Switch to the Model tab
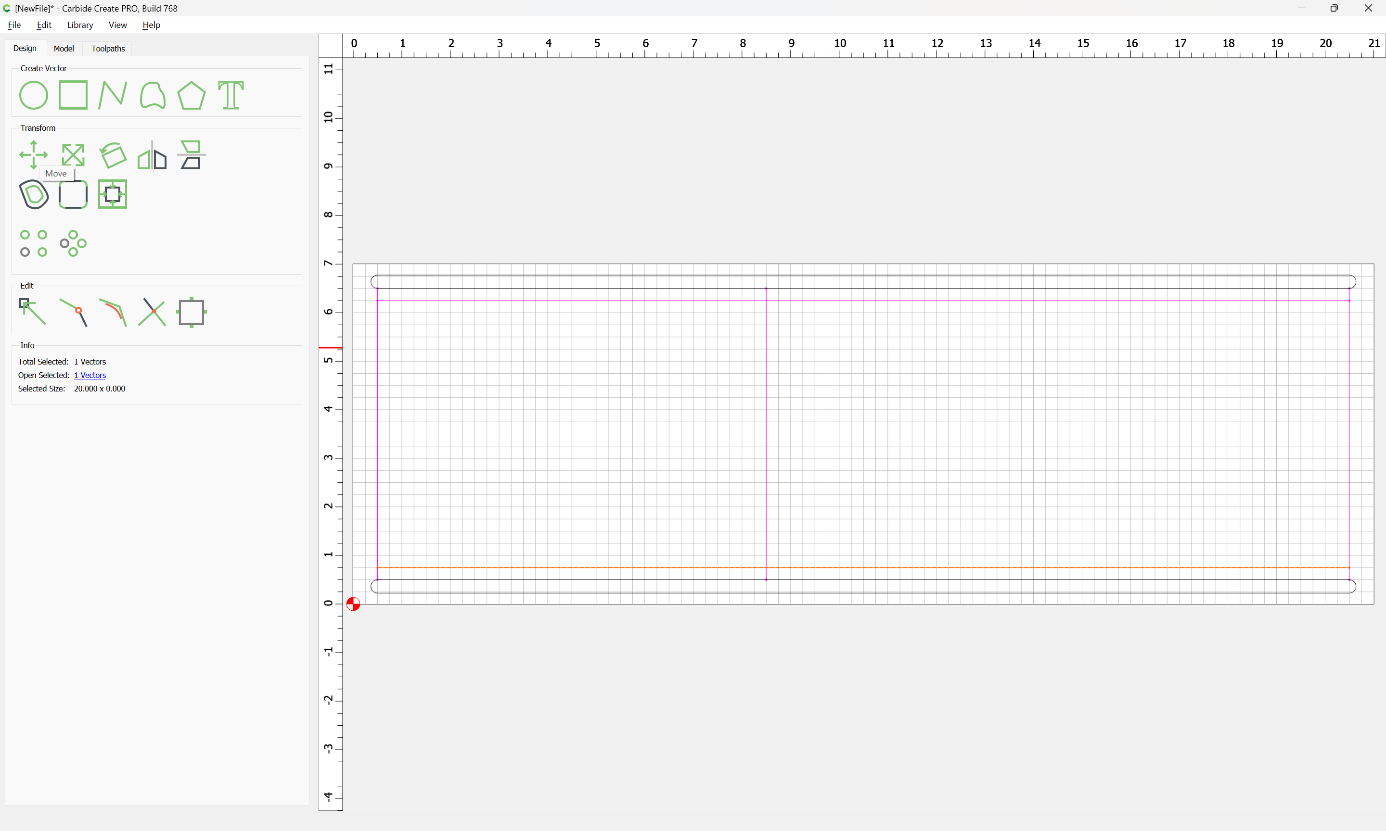 (64, 49)
